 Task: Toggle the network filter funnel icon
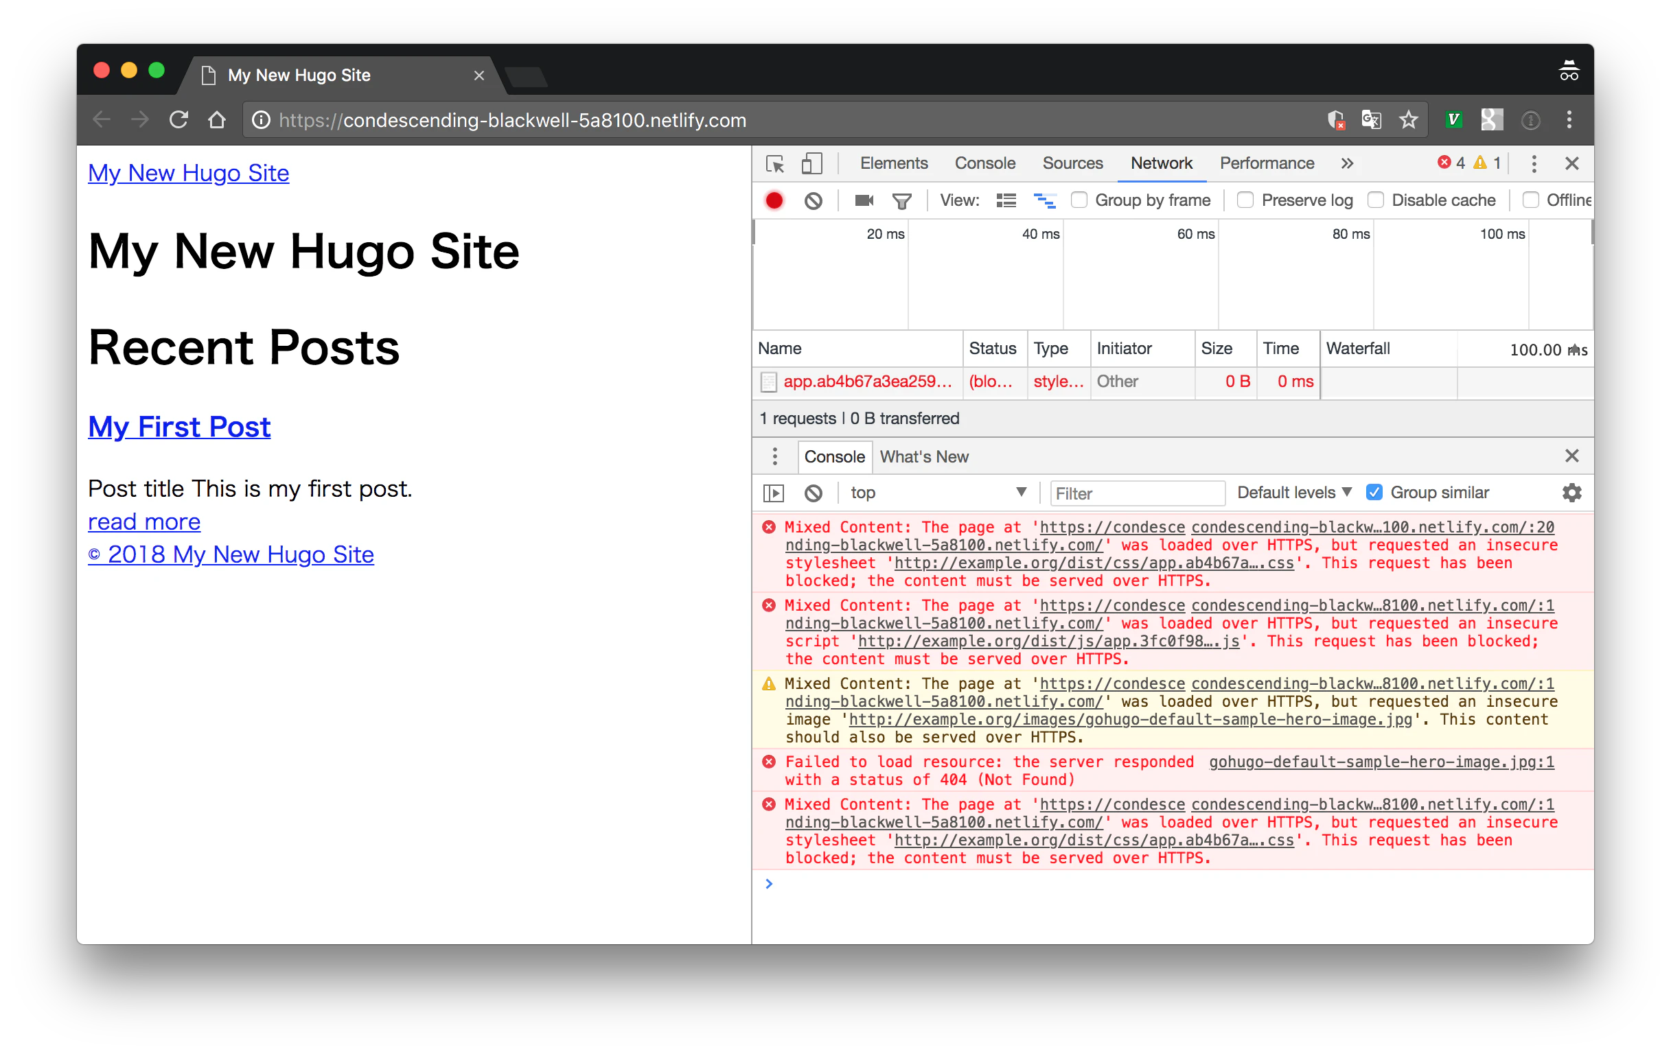coord(901,201)
